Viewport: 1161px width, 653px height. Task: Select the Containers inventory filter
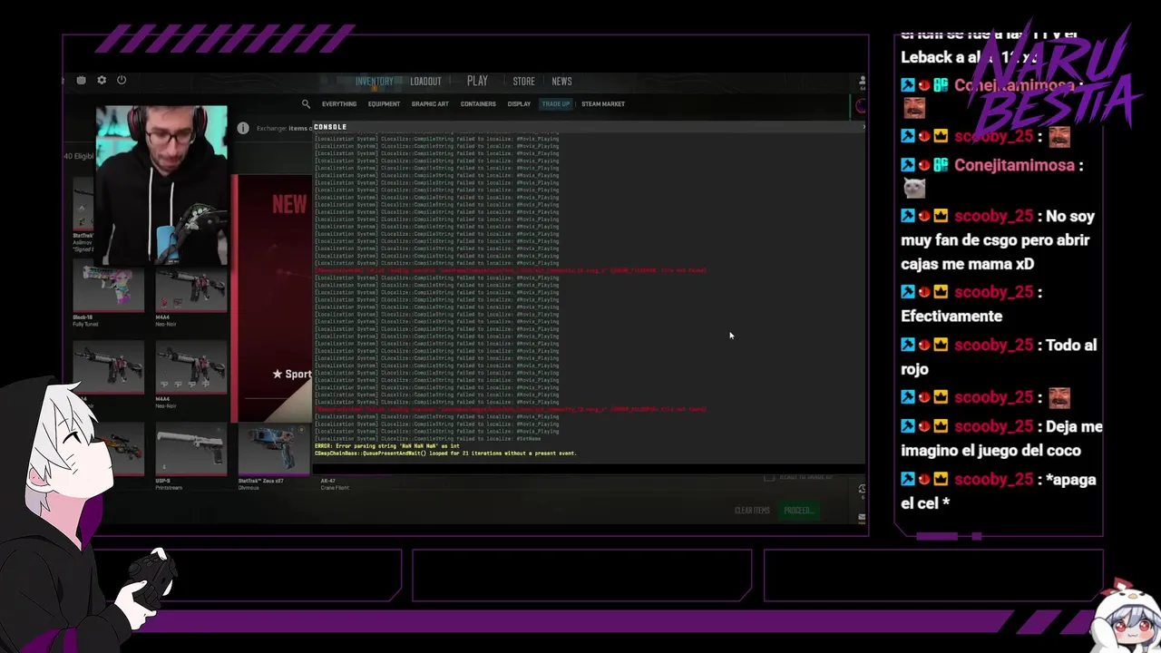coord(478,104)
